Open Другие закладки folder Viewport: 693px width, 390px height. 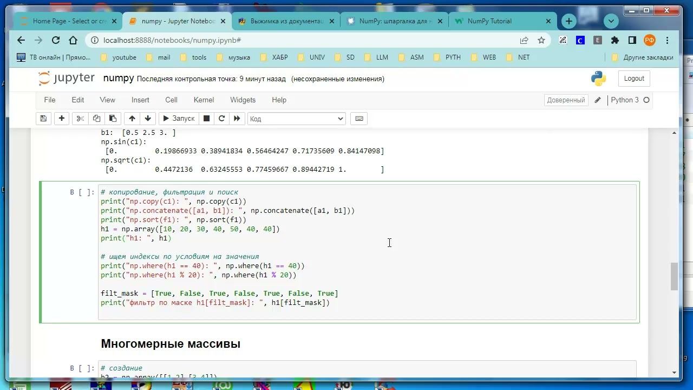642,57
